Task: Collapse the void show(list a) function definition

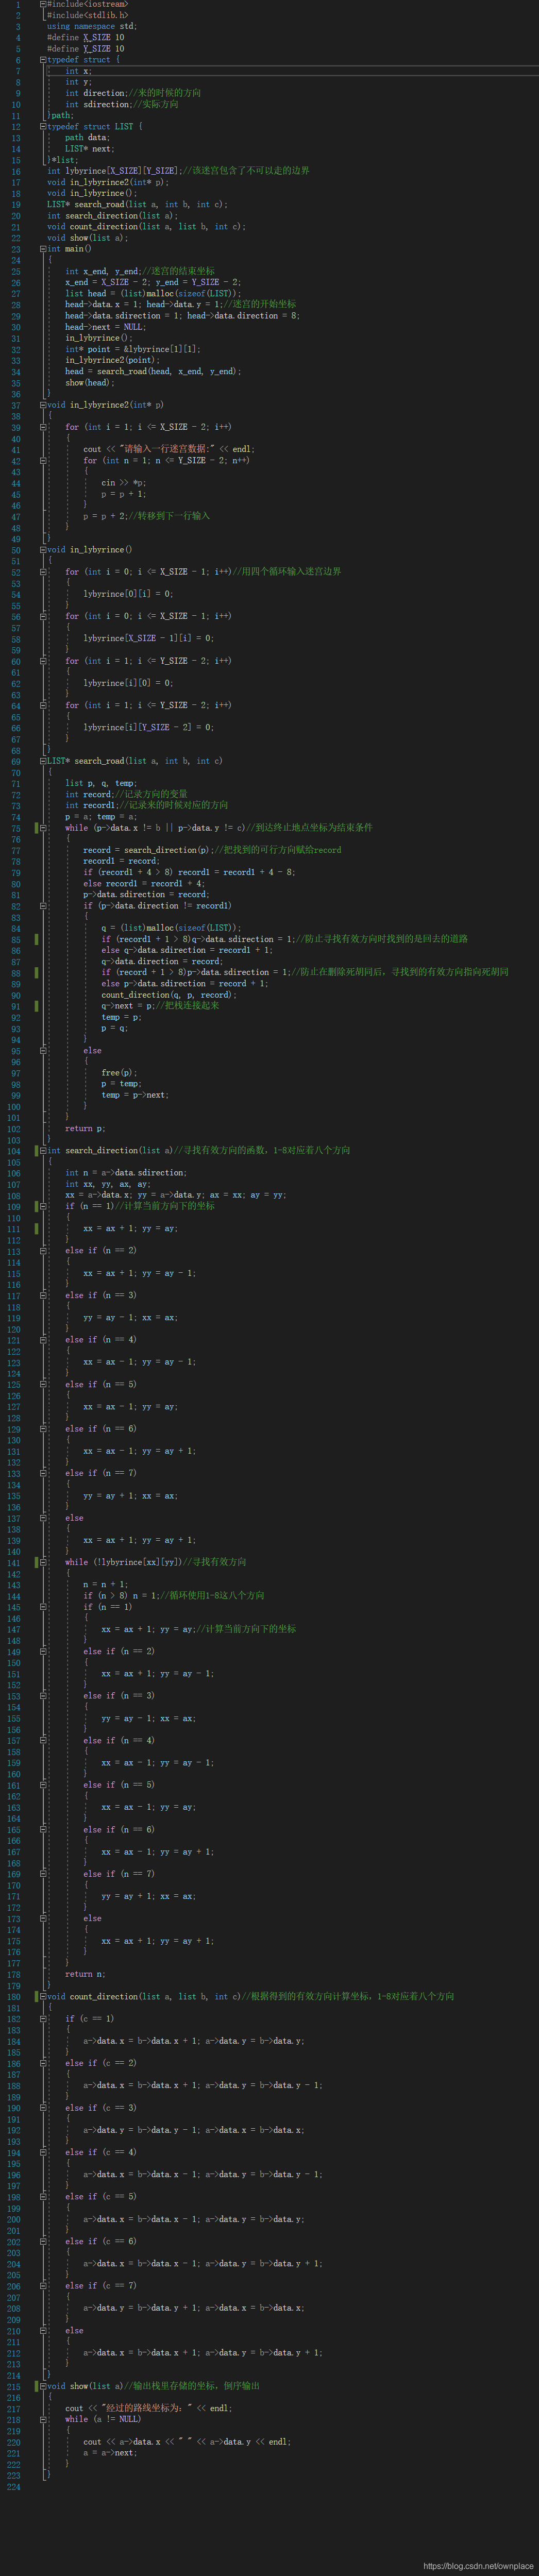Action: click(43, 2386)
